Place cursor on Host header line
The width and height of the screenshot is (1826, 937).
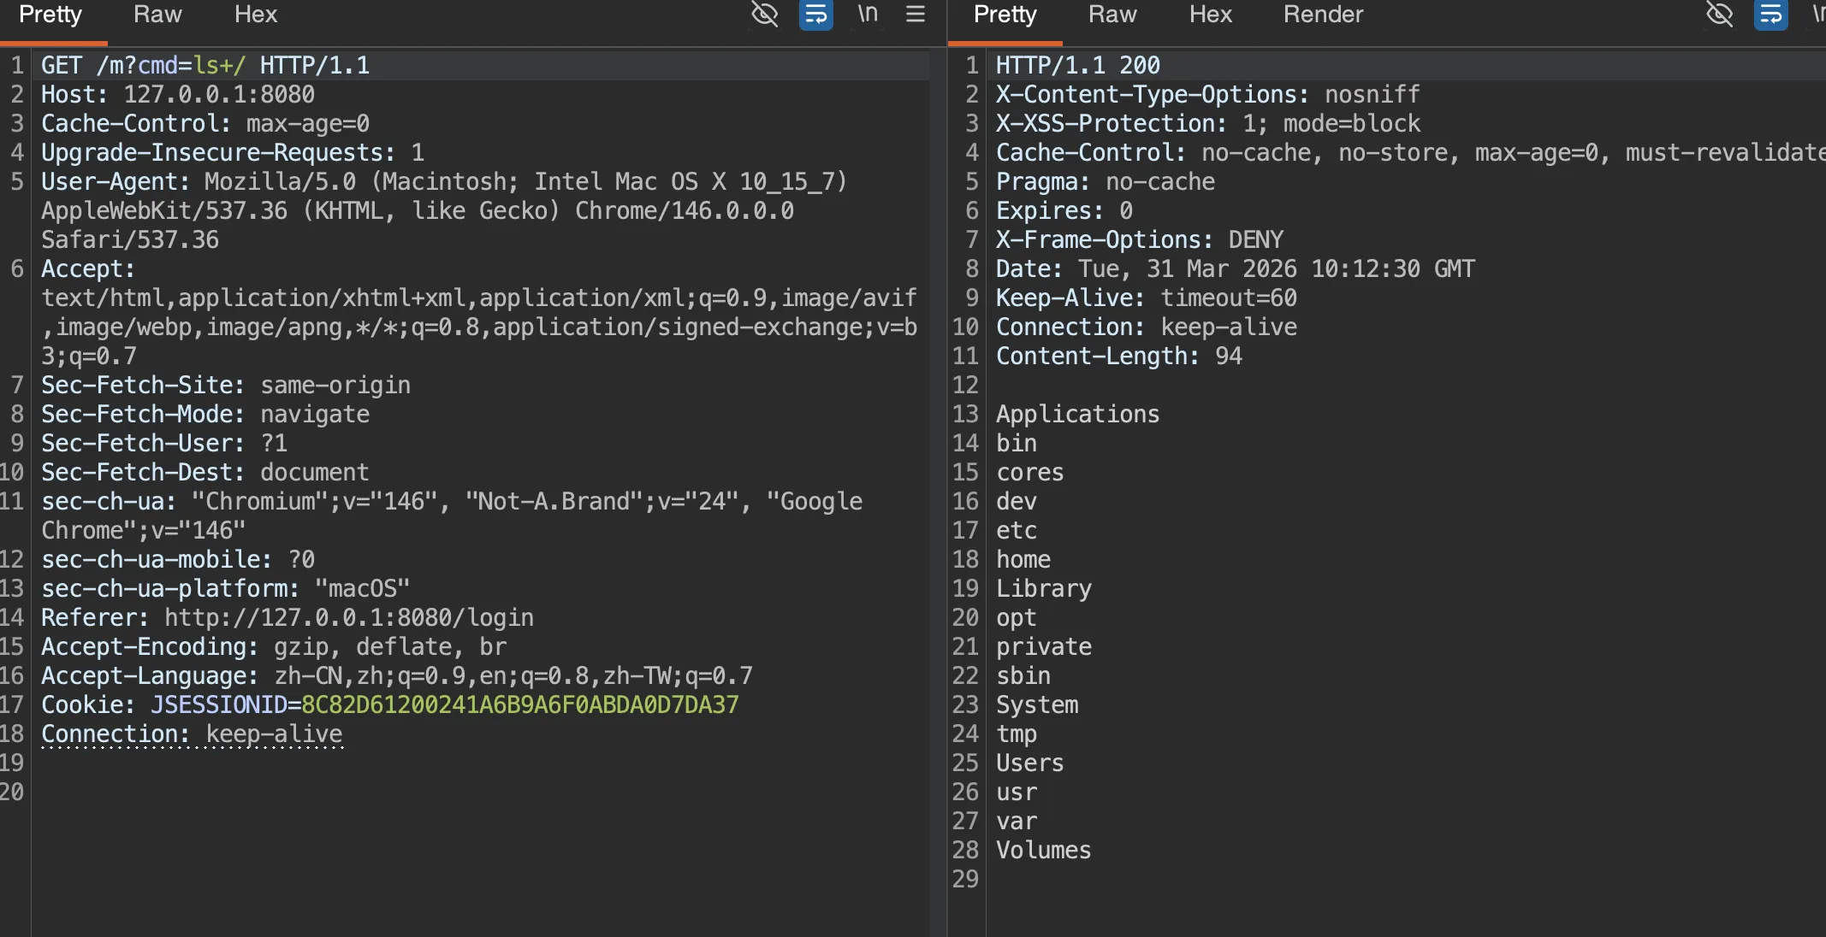point(178,95)
